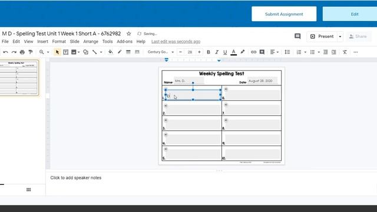Open the Century Gothic font dropdown

160,52
